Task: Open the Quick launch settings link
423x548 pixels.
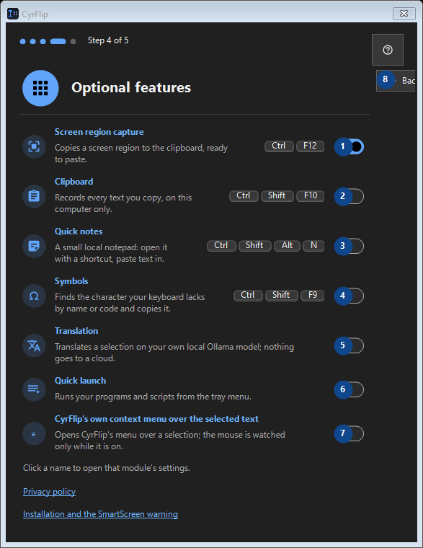Action: (x=80, y=381)
